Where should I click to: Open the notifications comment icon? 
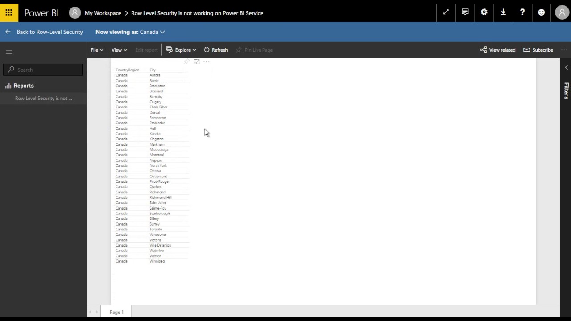coord(465,12)
